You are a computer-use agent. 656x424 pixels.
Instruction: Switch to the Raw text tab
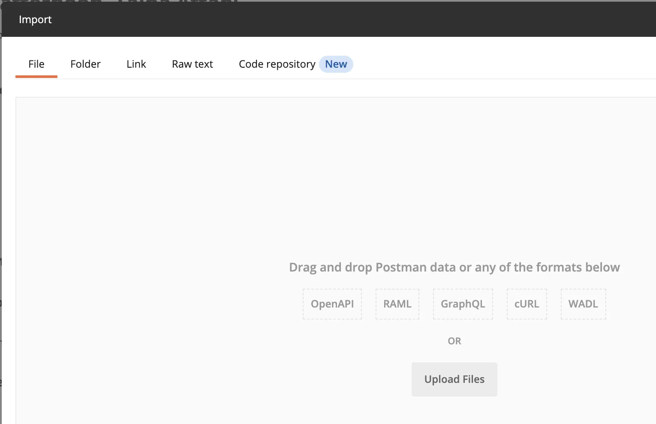[193, 64]
